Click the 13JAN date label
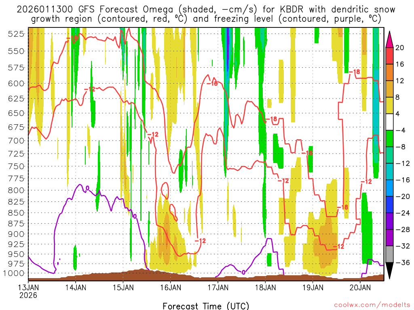 click(28, 287)
